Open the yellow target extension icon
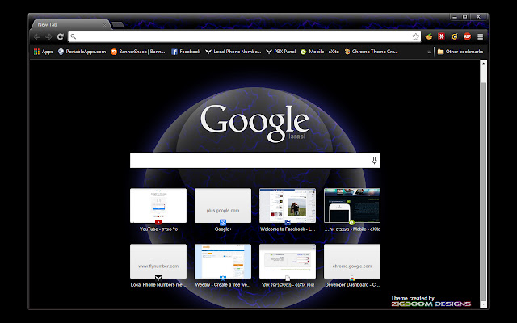This screenshot has width=517, height=323. (x=454, y=36)
